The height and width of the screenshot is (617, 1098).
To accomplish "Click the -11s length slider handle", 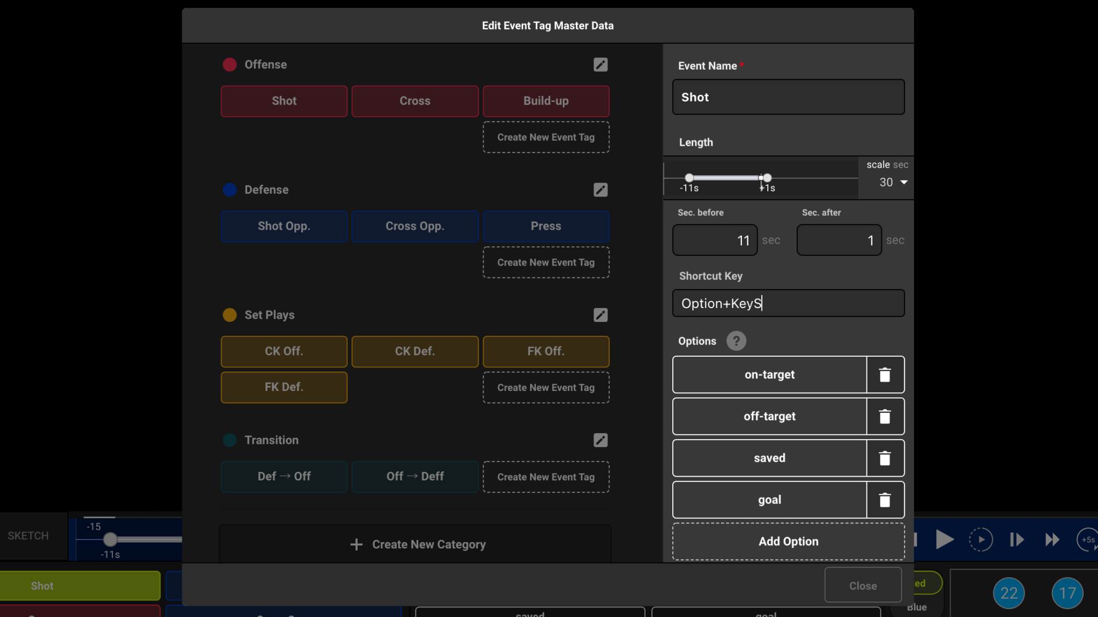I will [x=689, y=177].
